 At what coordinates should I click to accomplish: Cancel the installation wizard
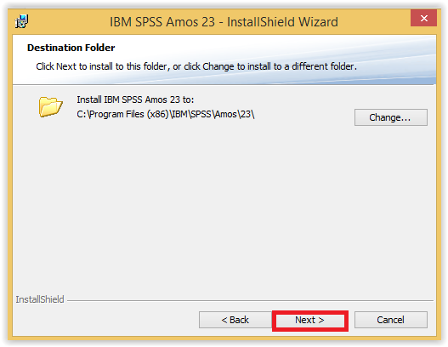[390, 320]
